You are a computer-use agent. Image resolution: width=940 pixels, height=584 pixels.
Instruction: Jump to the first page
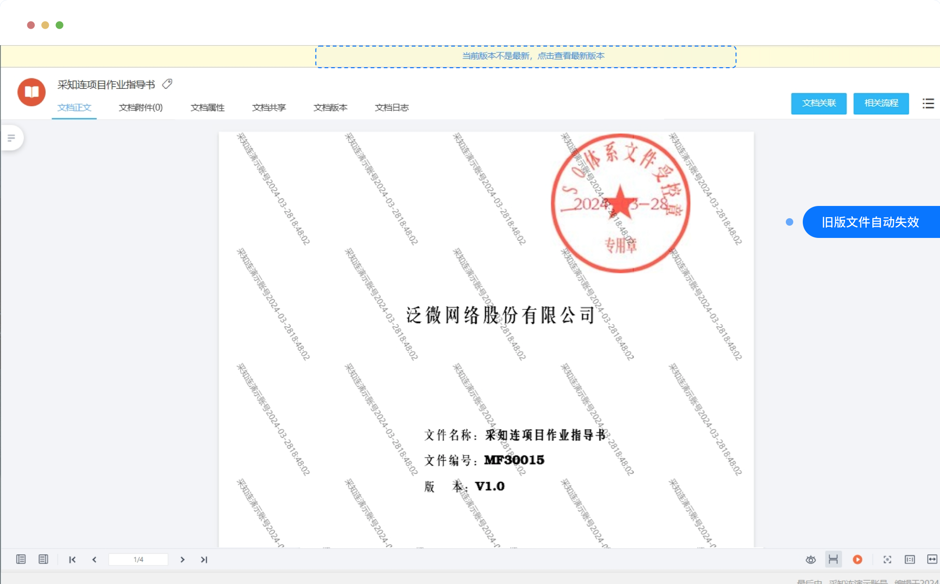[x=72, y=560]
